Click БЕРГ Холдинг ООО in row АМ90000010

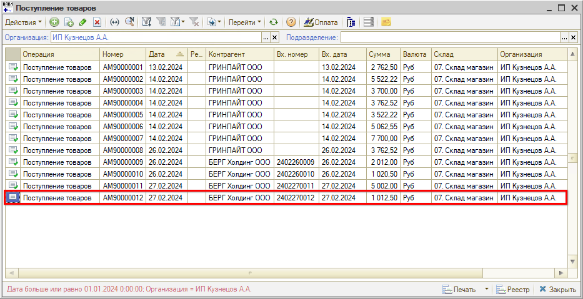[239, 174]
